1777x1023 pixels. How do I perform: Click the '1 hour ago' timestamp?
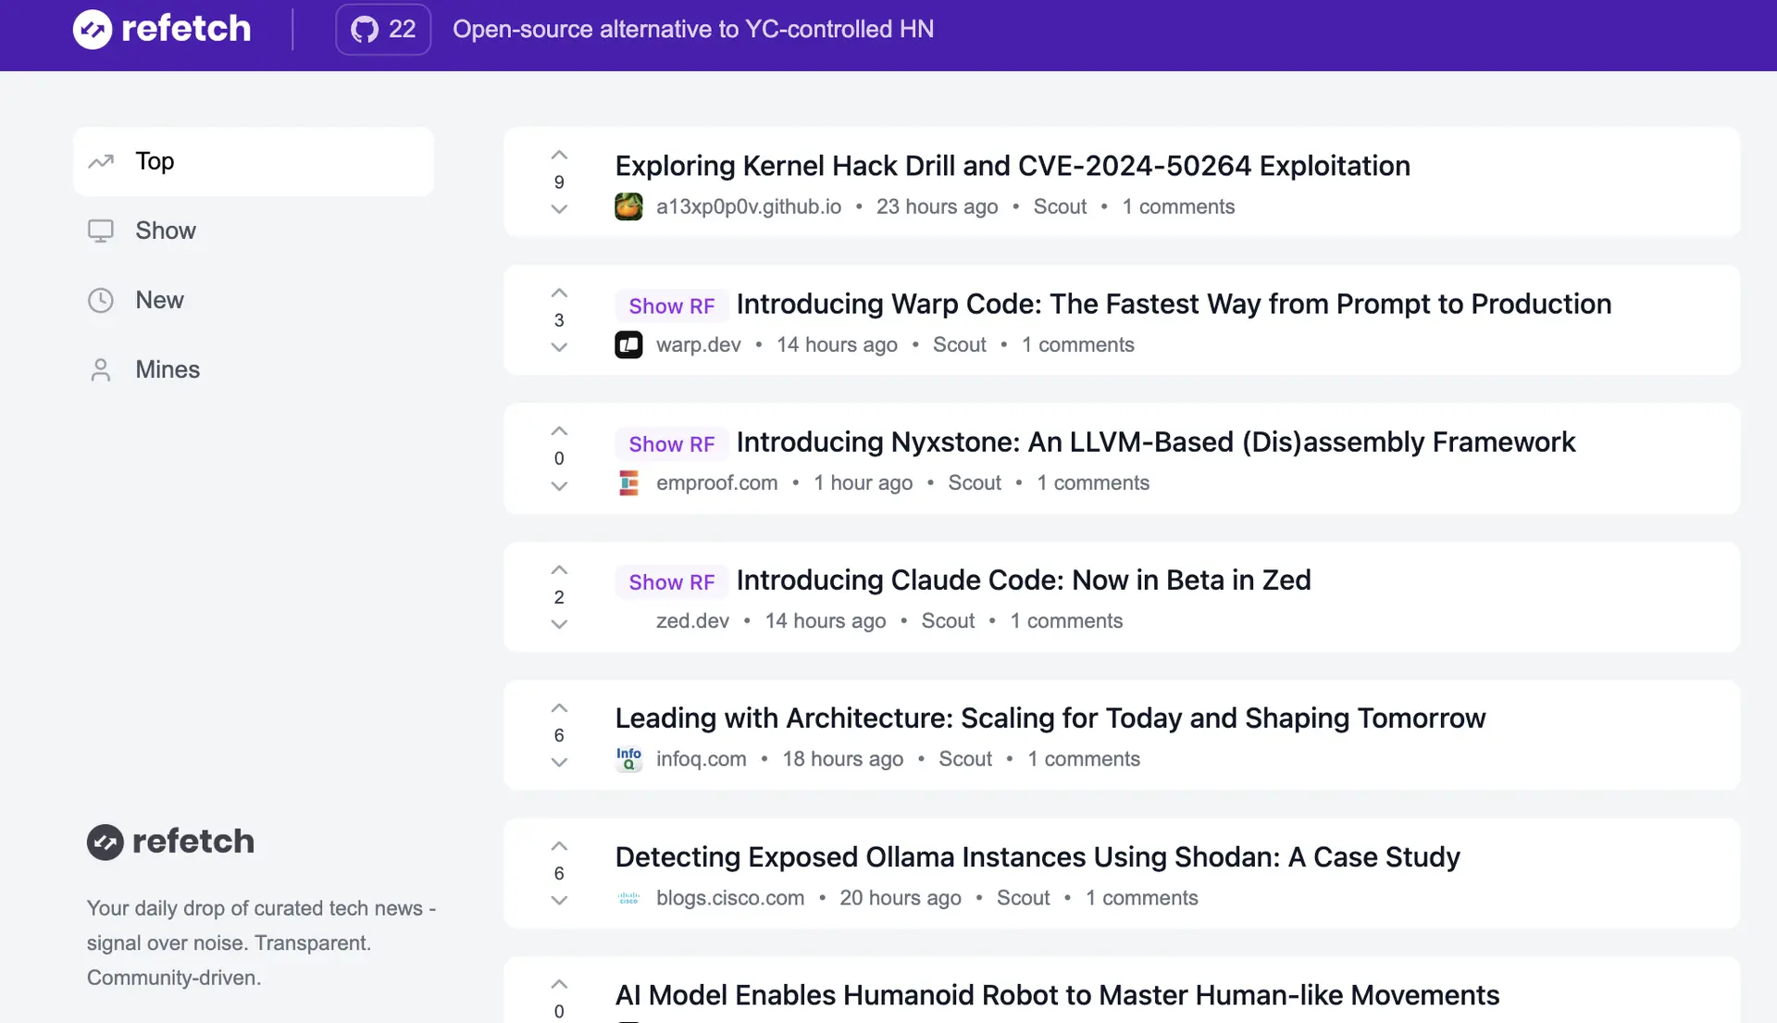click(x=863, y=482)
